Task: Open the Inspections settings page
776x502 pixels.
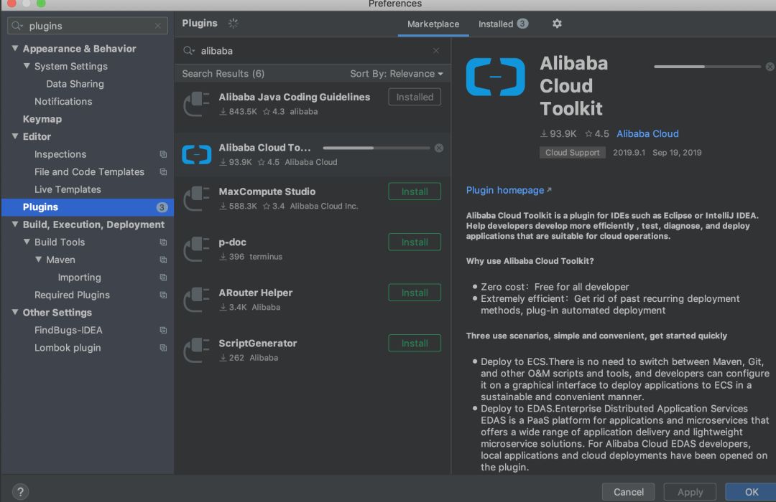Action: point(60,154)
